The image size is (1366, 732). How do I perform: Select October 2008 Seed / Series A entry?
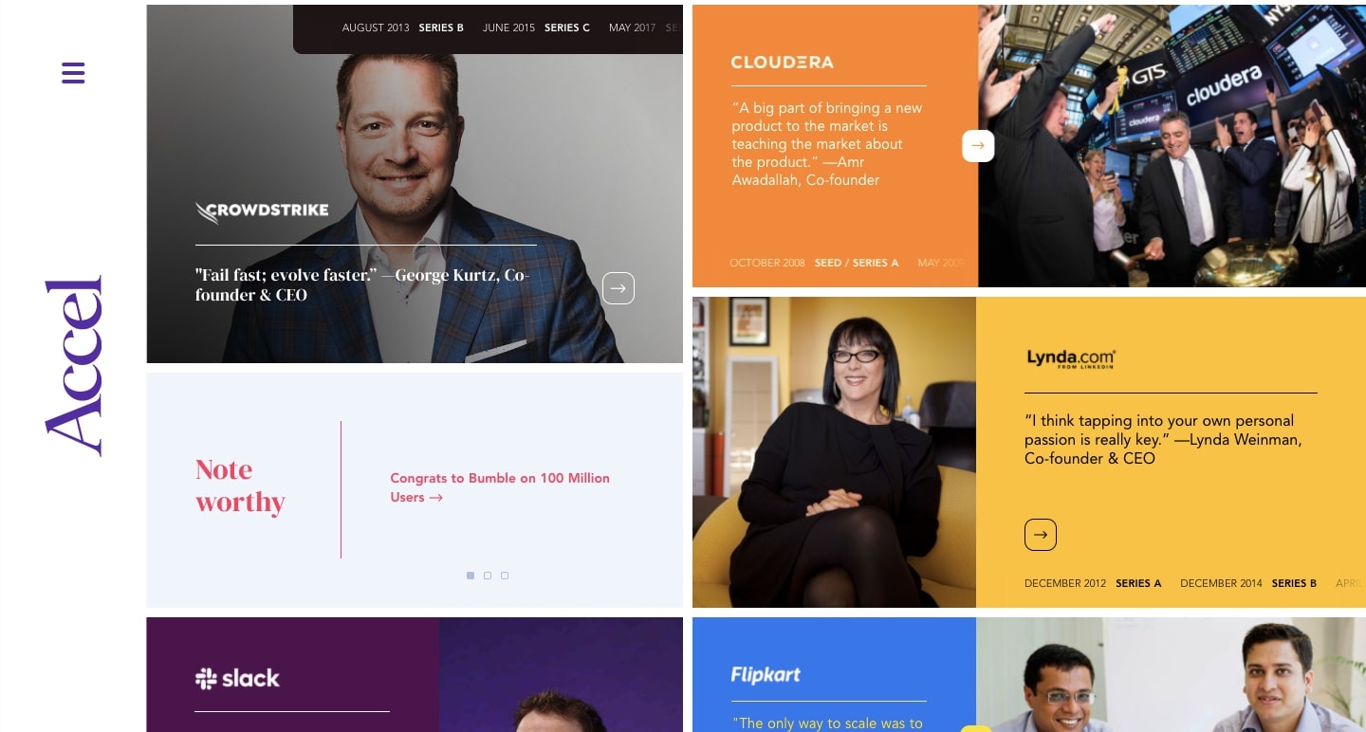click(x=814, y=263)
